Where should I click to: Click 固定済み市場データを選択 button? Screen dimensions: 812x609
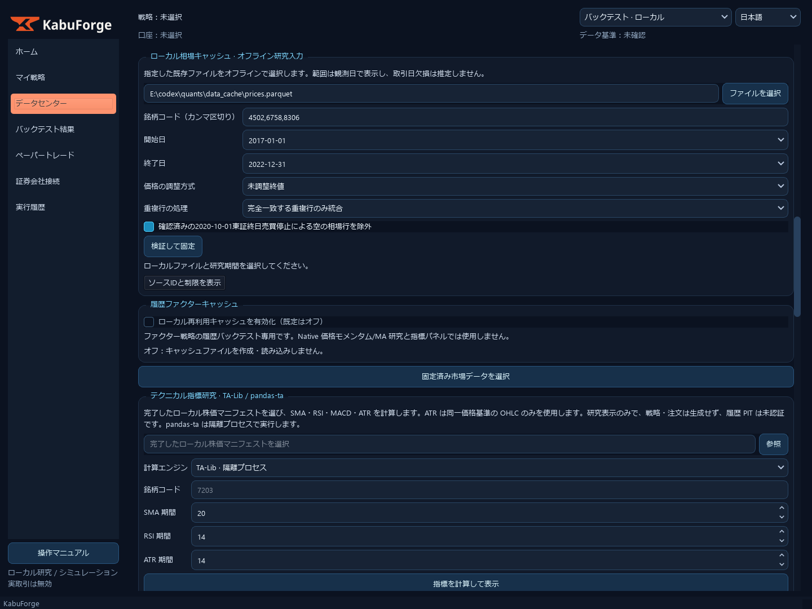coord(466,377)
